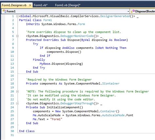
Task: Click the comment 'Form overrides dispose to clean up'
Action: click(73, 32)
